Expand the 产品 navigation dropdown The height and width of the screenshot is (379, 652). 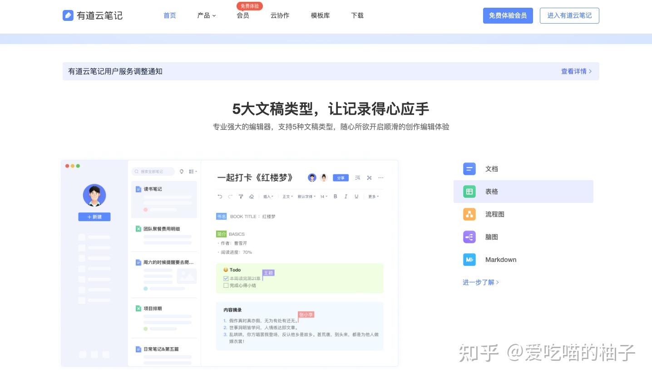click(207, 15)
